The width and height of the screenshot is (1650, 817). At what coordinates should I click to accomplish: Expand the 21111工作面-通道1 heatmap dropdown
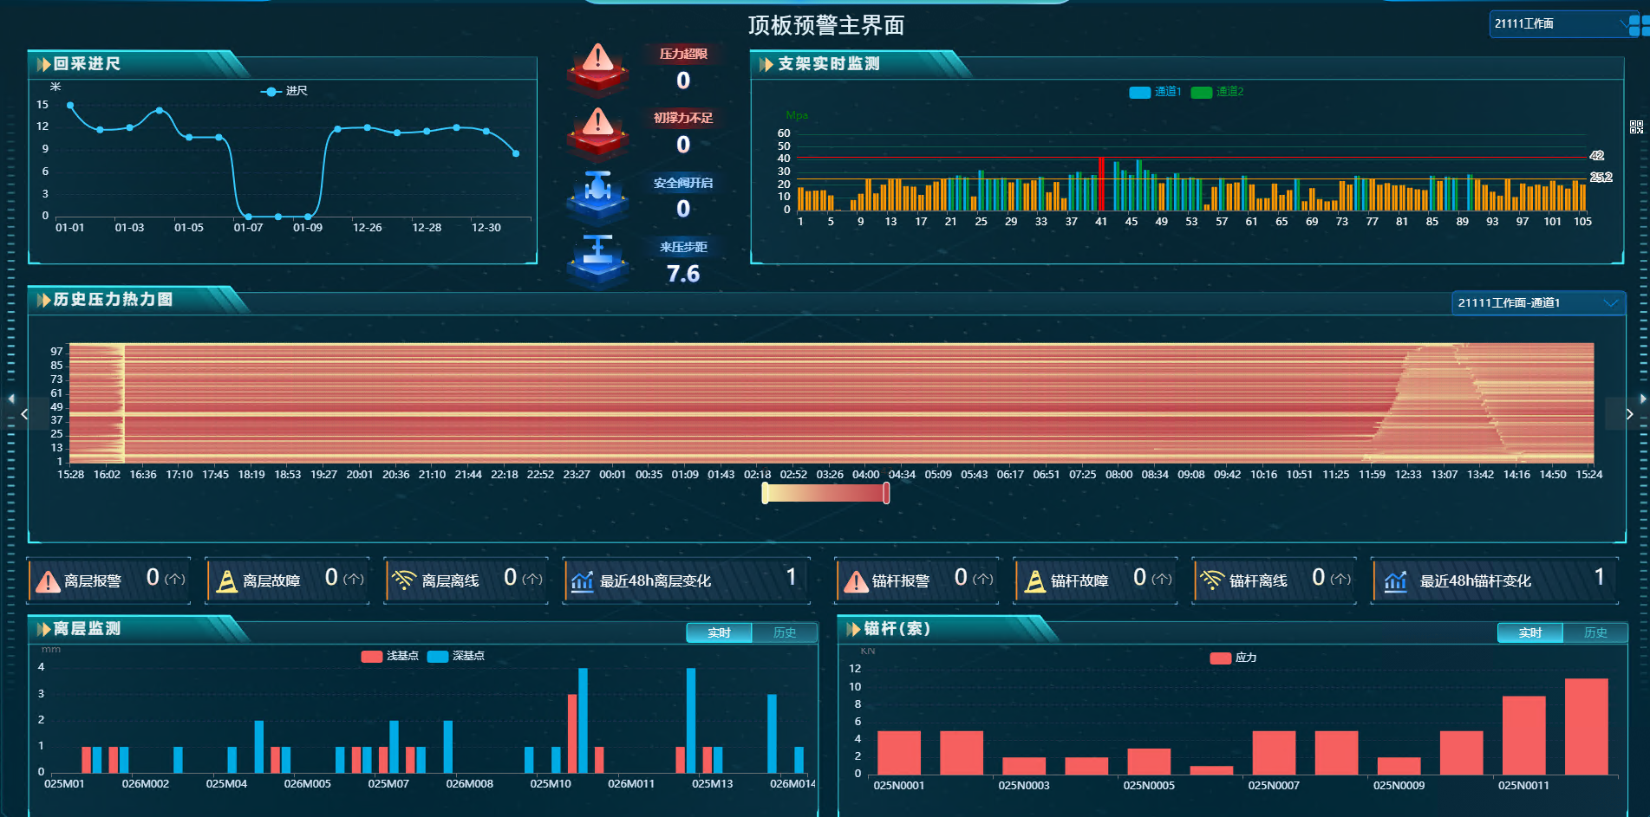[x=1537, y=303]
